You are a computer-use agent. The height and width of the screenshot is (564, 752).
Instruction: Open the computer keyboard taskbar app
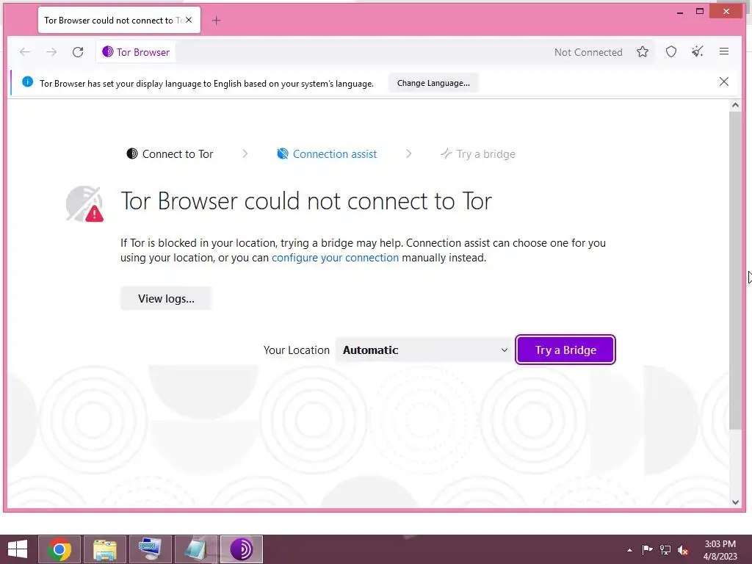[x=151, y=549]
